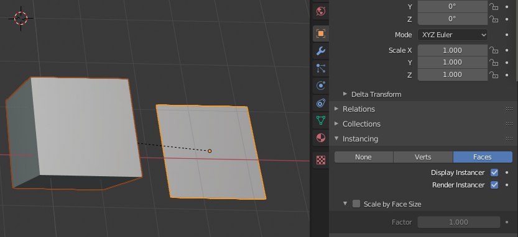Image resolution: width=518 pixels, height=237 pixels.
Task: Animate Scale Z property dot
Action: coord(507,75)
